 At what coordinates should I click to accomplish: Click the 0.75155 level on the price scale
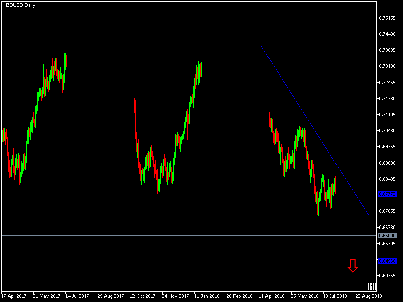coord(388,18)
